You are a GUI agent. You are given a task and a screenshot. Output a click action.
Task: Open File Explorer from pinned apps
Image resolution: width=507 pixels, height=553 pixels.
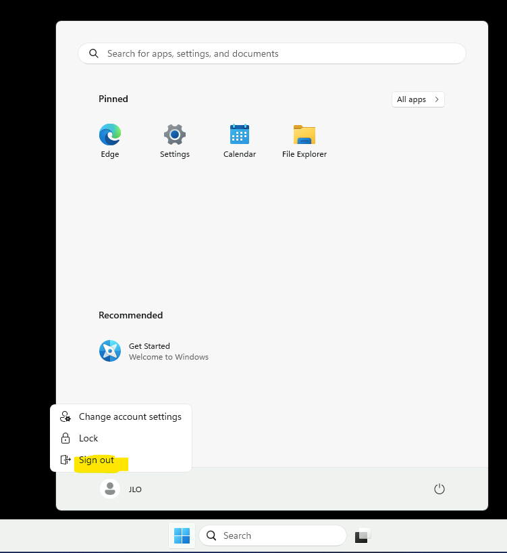[x=304, y=141]
